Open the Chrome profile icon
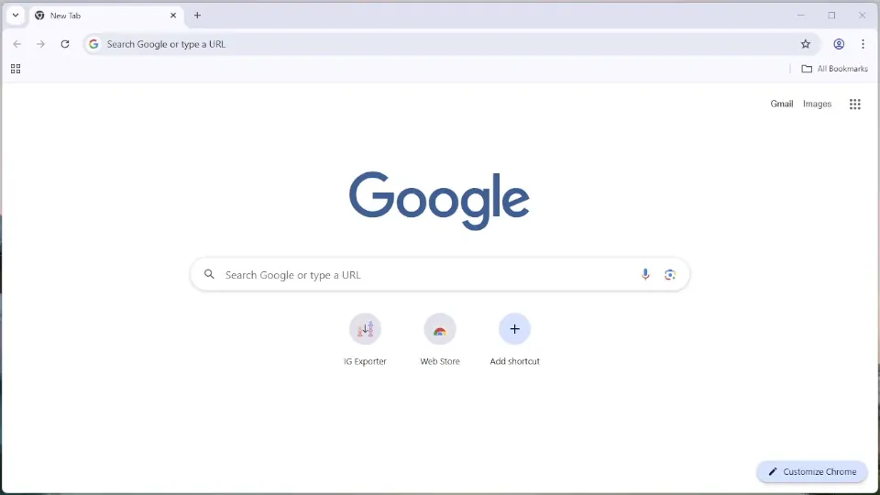Screen dimensions: 880x495 coord(839,44)
